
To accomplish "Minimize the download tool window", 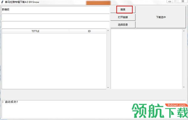I will click(x=170, y=1).
